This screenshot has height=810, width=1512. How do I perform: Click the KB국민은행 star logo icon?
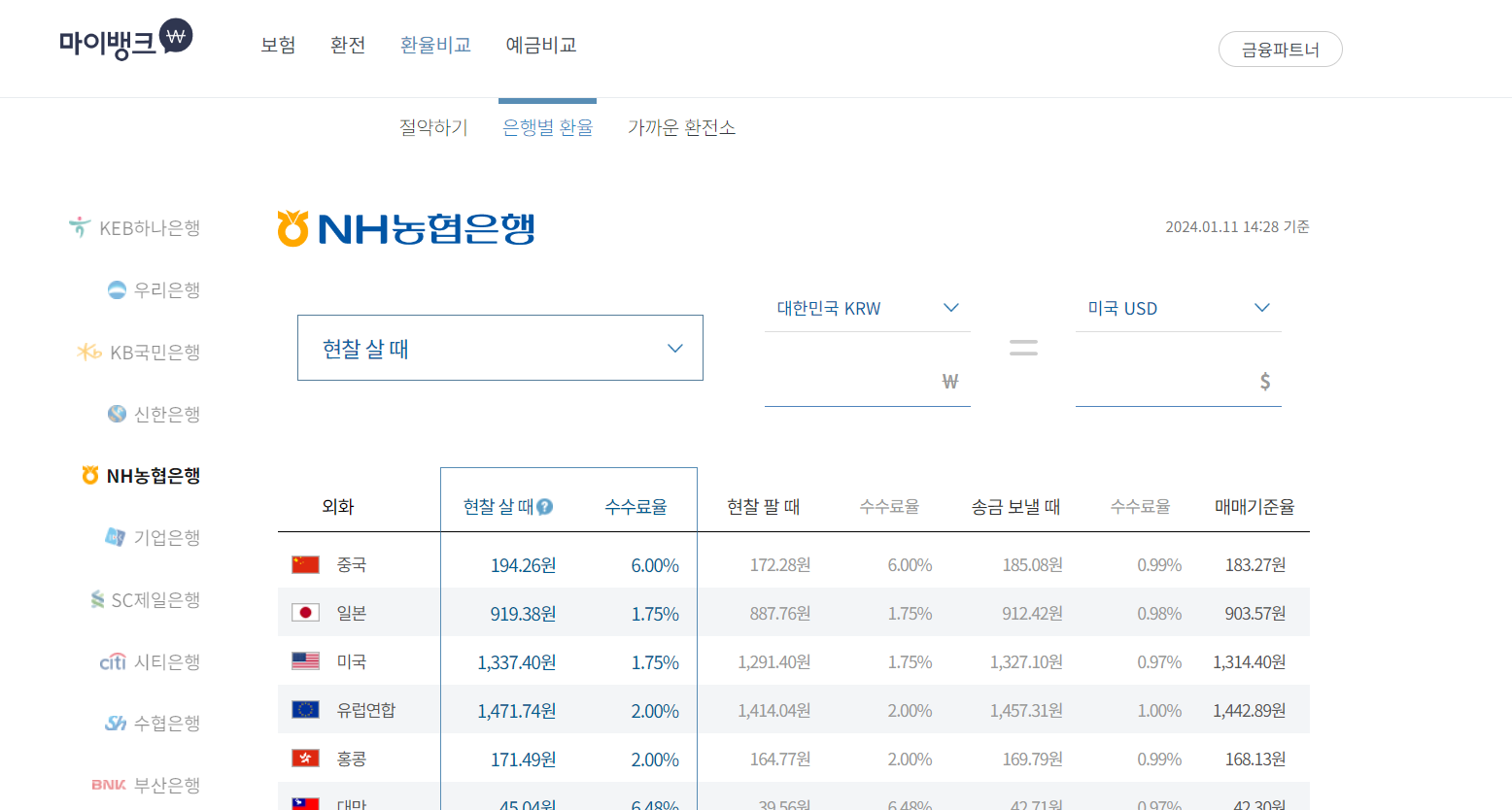click(89, 352)
